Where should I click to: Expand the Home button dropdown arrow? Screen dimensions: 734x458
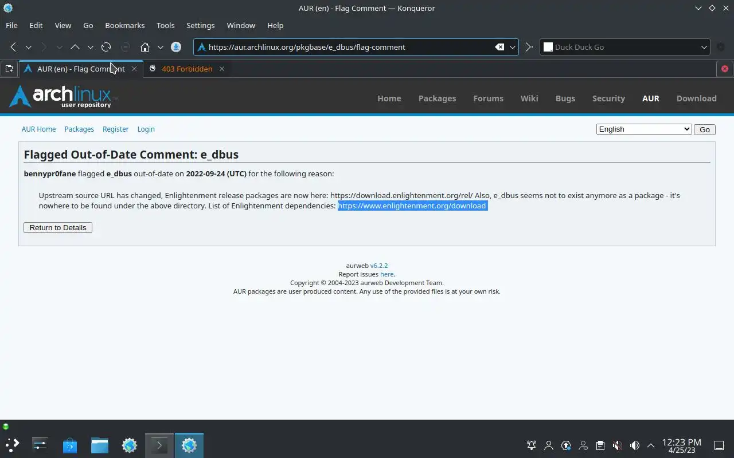pos(160,47)
